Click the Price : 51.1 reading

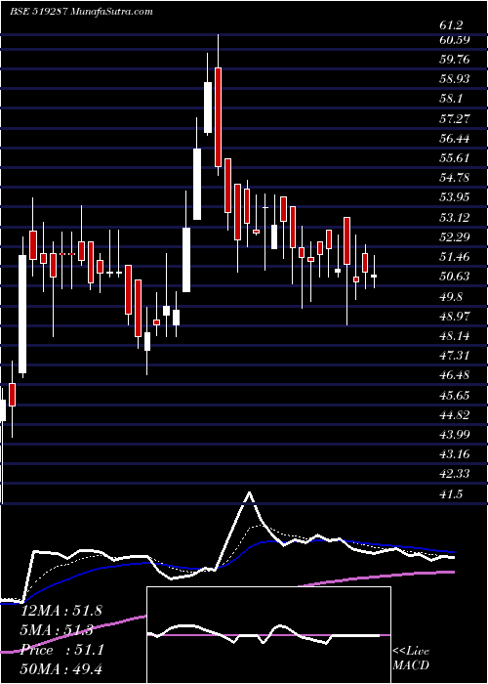[x=61, y=650]
